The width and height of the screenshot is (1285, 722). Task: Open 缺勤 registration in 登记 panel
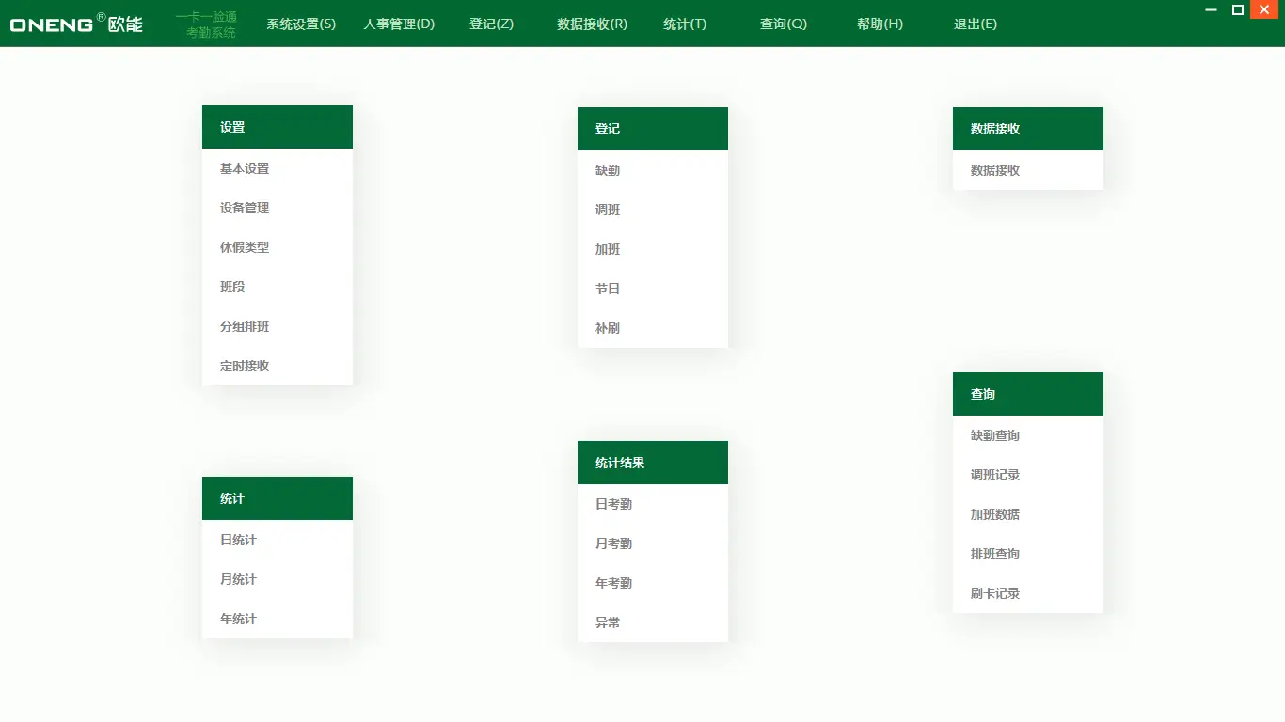click(608, 170)
